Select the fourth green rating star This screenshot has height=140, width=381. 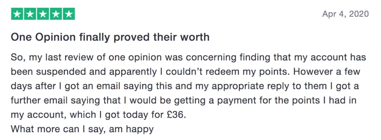click(56, 14)
